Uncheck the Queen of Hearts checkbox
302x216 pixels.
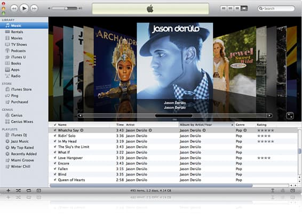pyautogui.click(x=55, y=180)
